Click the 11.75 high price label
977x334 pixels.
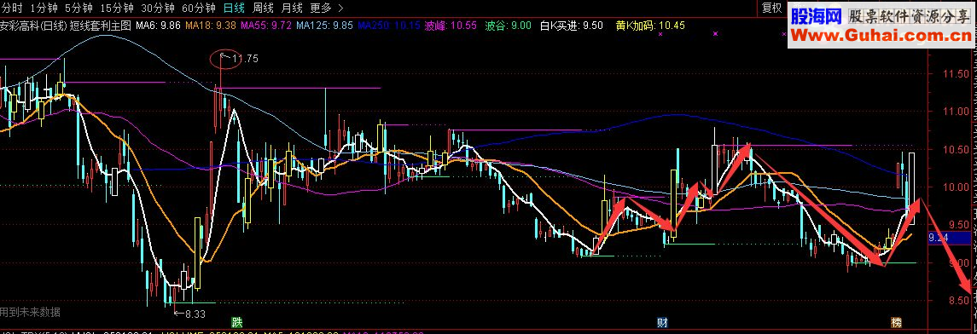244,59
